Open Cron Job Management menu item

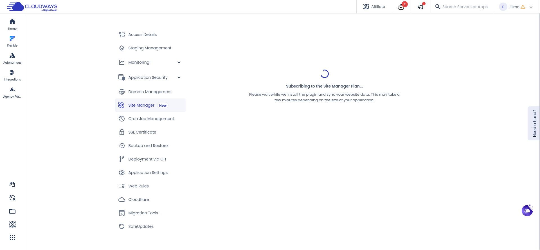click(x=150, y=119)
